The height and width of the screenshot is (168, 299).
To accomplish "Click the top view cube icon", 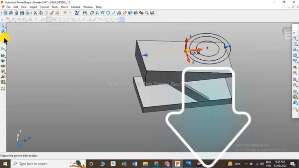I will pyautogui.click(x=295, y=38).
